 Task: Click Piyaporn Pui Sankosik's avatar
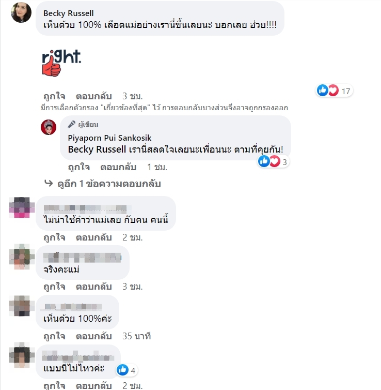pos(49,127)
